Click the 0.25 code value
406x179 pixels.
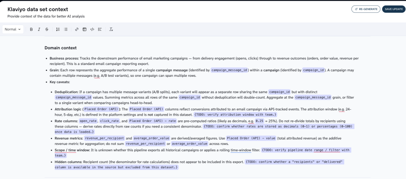(x=260, y=121)
